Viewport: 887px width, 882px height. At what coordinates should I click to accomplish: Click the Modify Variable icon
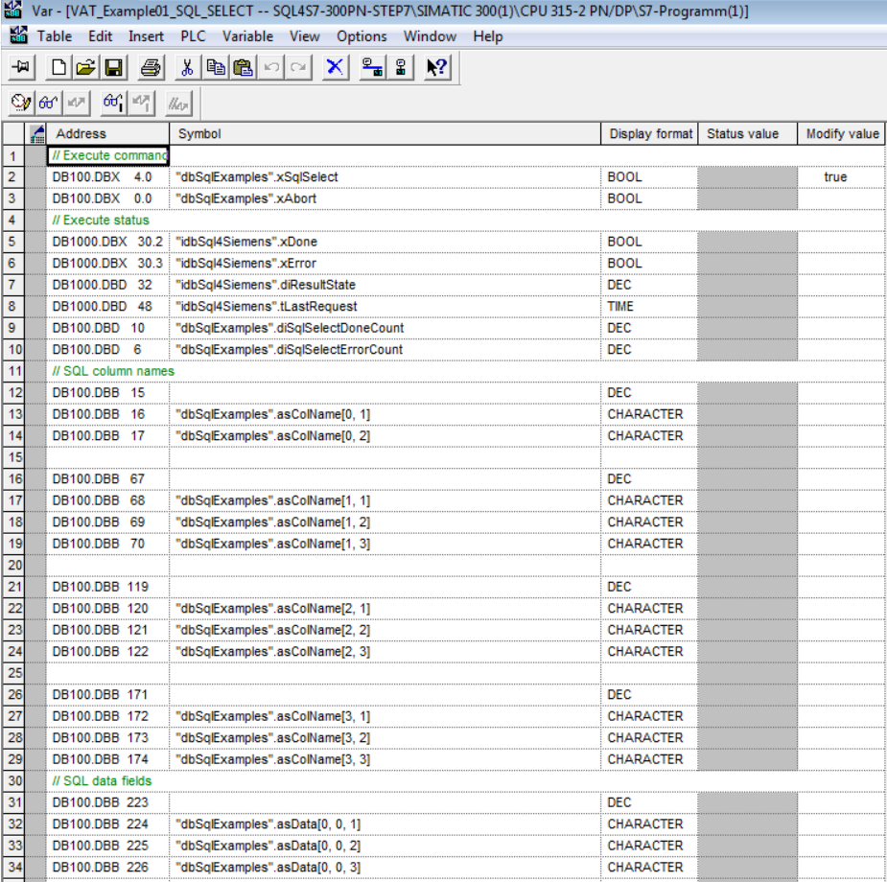coord(77,103)
